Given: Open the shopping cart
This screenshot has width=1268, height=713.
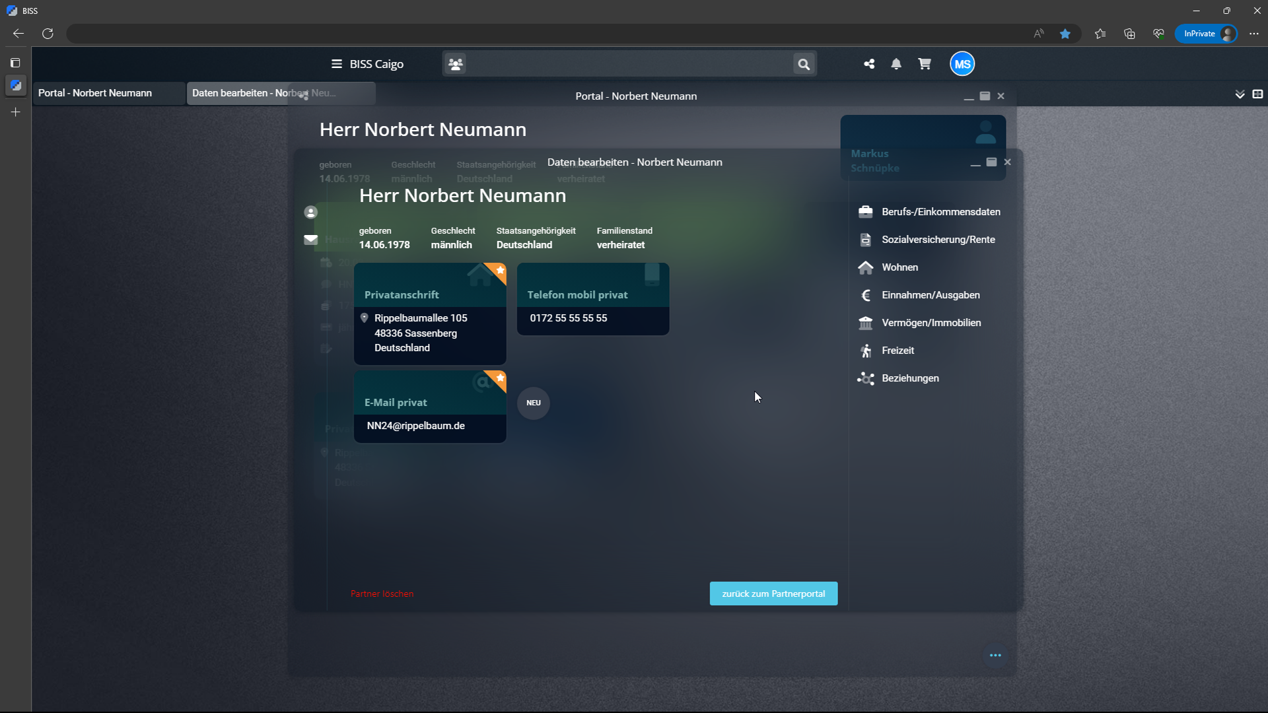Looking at the screenshot, I should tap(925, 64).
